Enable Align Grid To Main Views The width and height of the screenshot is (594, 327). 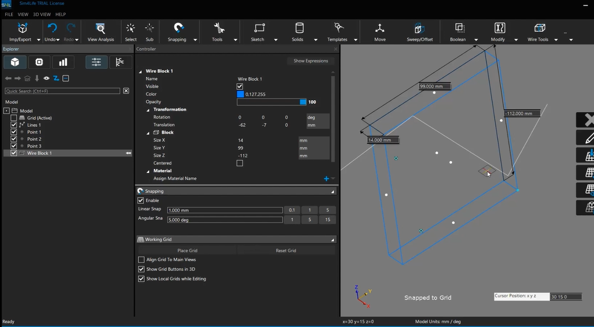click(x=142, y=260)
